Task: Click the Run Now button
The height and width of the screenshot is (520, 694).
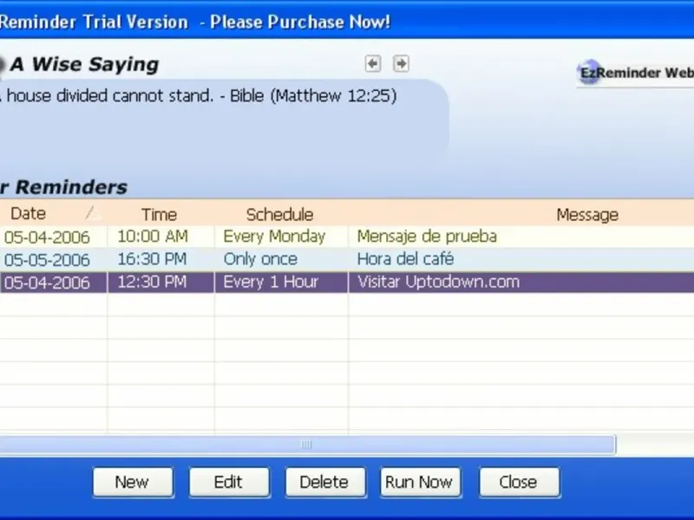Action: click(x=420, y=482)
